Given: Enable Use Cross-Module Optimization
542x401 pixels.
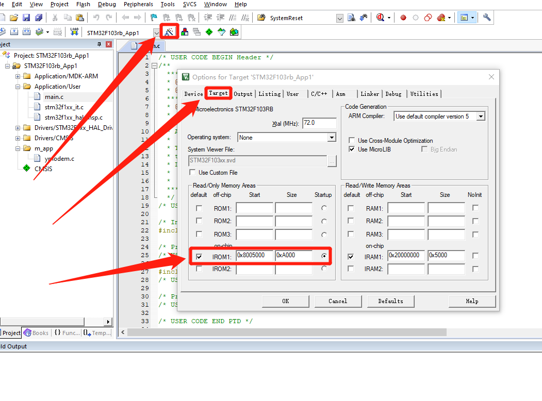Looking at the screenshot, I should click(352, 140).
